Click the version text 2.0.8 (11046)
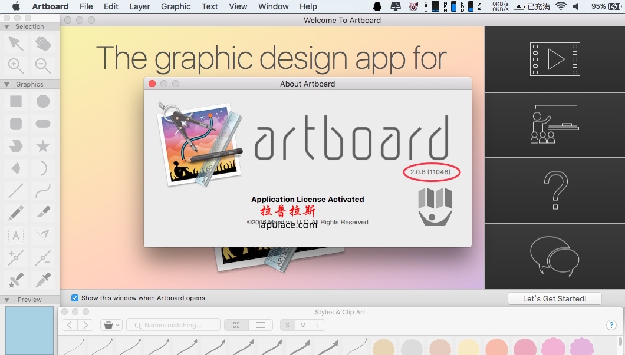 click(430, 172)
